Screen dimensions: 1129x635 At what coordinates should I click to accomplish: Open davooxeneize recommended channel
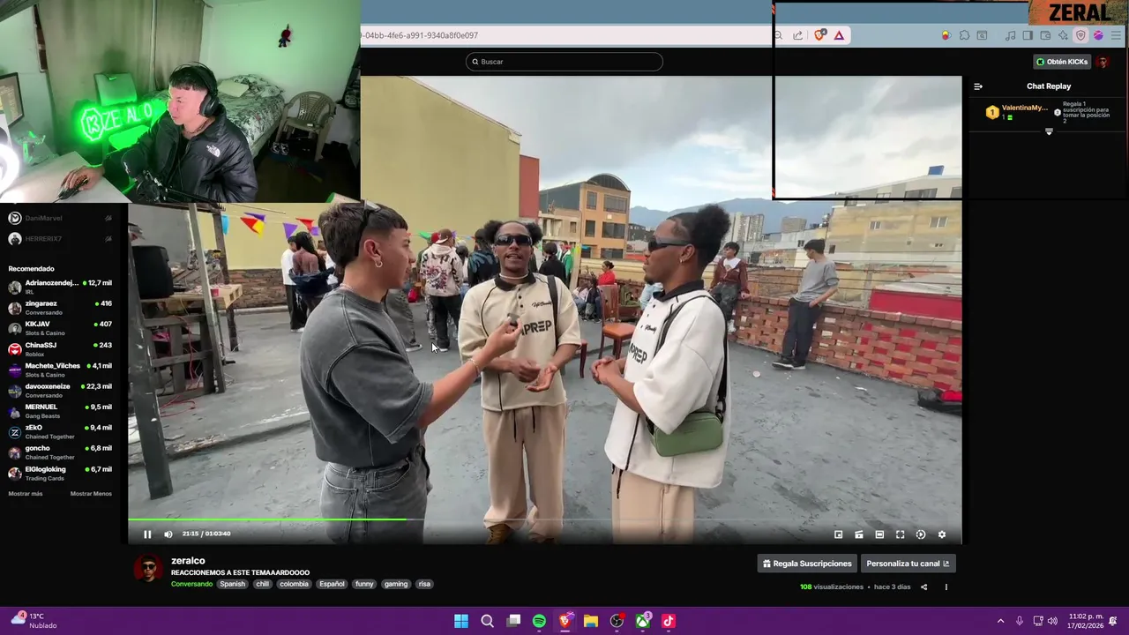click(x=60, y=390)
